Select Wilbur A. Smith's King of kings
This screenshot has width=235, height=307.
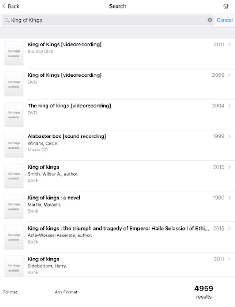pos(44,167)
